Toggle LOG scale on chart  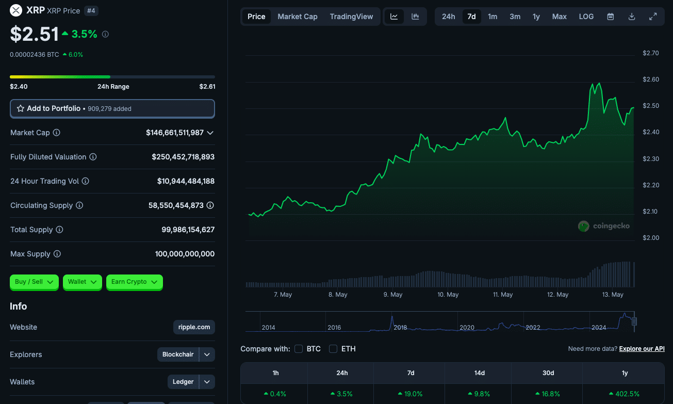pyautogui.click(x=586, y=17)
